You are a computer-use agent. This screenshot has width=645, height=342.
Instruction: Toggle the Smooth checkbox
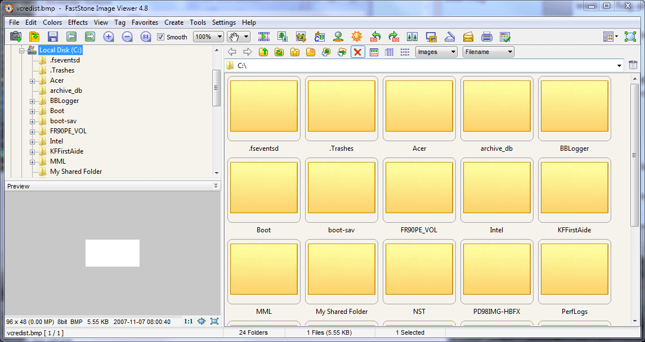tap(161, 37)
